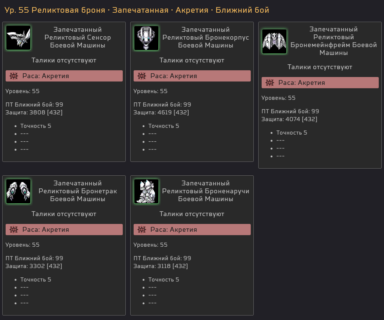Click race emblem icon in Бронетрак card
The width and height of the screenshot is (384, 320).
click(14, 230)
